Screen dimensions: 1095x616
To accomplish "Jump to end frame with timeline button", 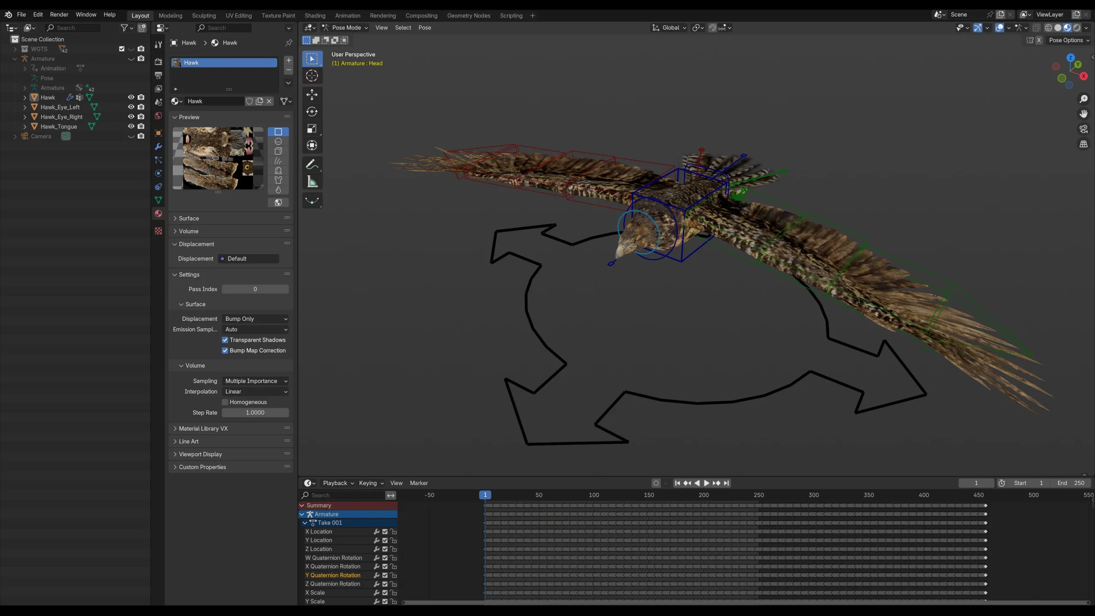I will (x=726, y=483).
